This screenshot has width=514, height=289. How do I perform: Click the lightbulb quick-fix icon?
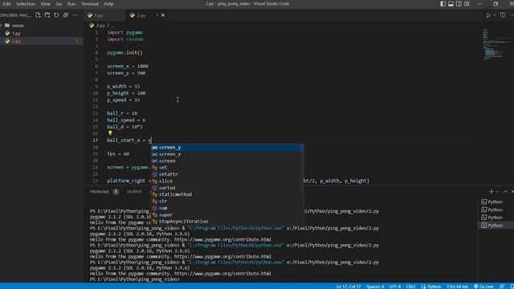tap(110, 133)
